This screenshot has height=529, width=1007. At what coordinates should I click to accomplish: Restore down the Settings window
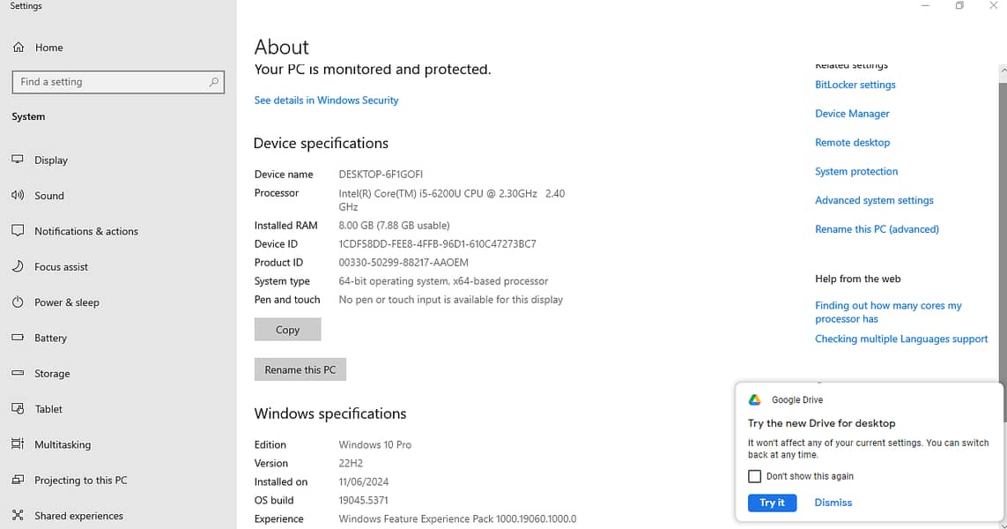(959, 6)
